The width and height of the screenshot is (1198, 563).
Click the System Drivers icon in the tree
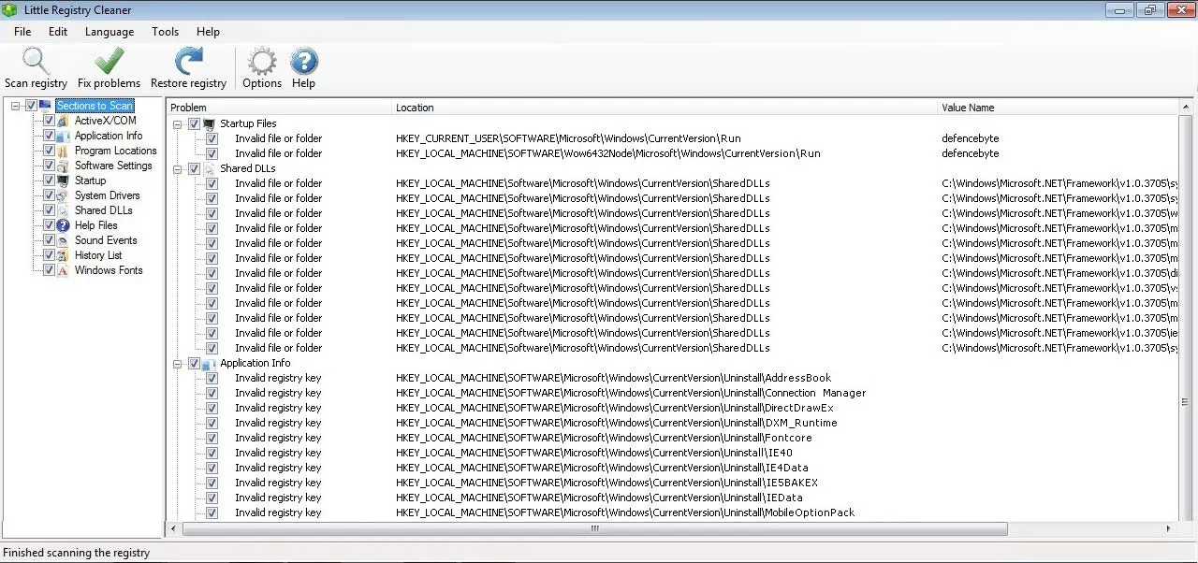coord(62,195)
